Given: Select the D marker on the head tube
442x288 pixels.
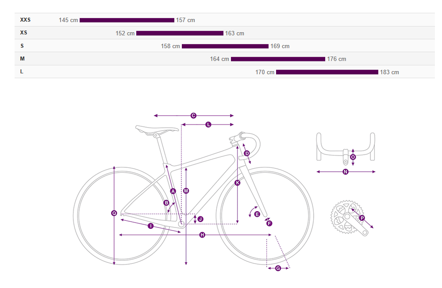Looking at the screenshot, I should [247, 153].
